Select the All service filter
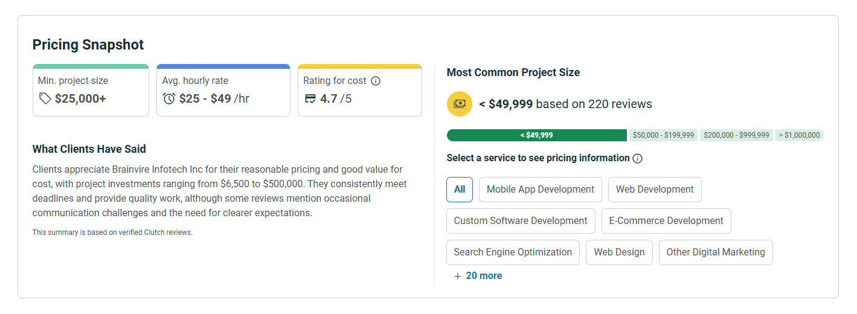This screenshot has height=314, width=857. point(460,190)
